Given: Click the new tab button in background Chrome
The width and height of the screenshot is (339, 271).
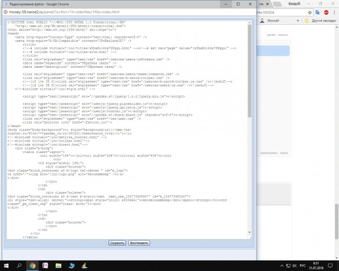Looking at the screenshot, I should 277,4.
